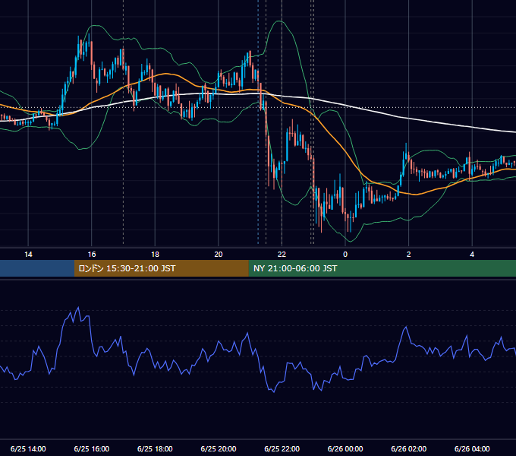Click the hour label 20 on upper axis
Image resolution: width=516 pixels, height=456 pixels.
219,255
